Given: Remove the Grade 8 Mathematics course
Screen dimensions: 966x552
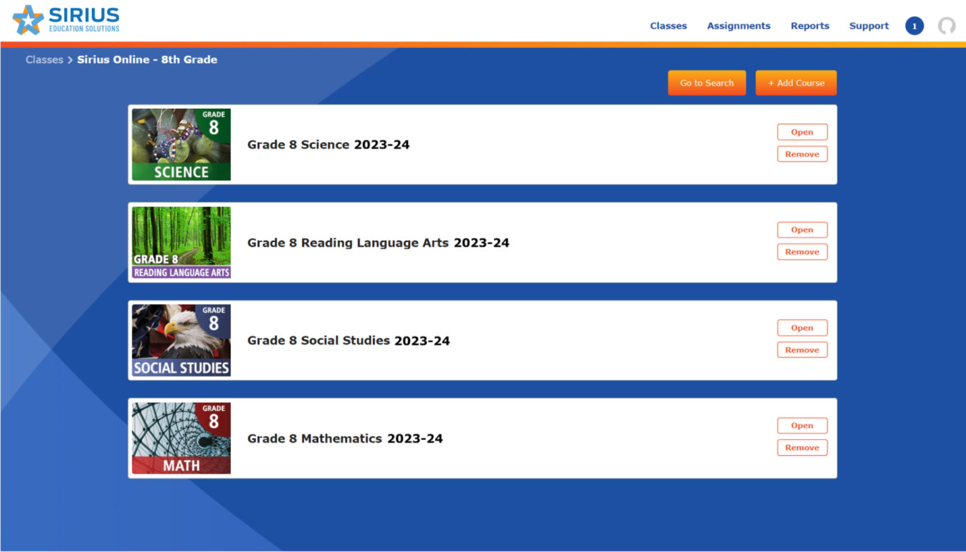Looking at the screenshot, I should point(802,448).
